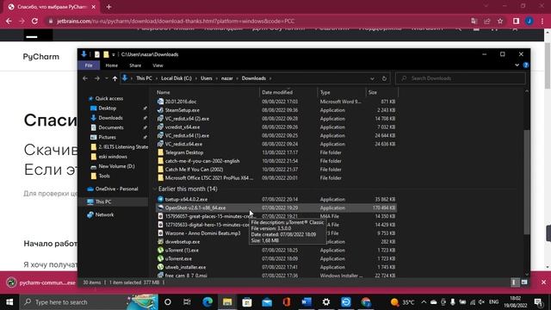Open volume icon in system tray
The width and height of the screenshot is (551, 310).
tap(482, 302)
